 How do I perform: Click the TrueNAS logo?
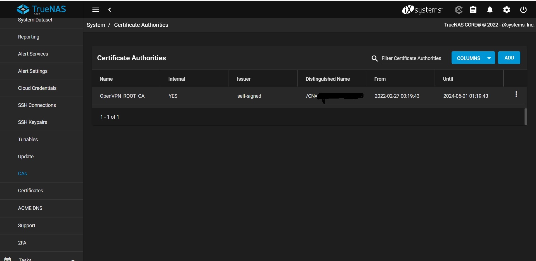tap(41, 9)
